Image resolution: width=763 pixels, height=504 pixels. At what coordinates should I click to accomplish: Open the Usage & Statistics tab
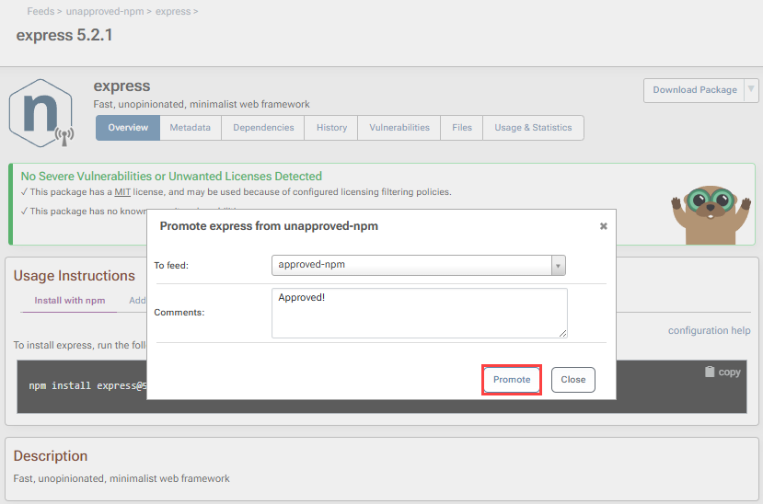click(x=533, y=128)
